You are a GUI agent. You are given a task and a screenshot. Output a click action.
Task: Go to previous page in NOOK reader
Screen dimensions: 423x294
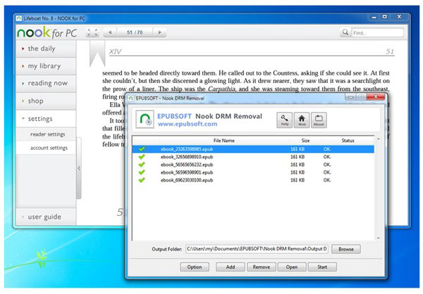tap(110, 32)
